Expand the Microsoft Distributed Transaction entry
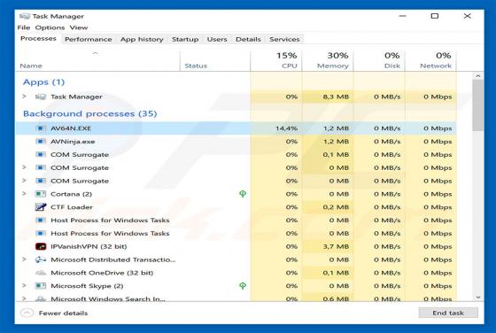Screen dimensions: 496x333 [x=25, y=259]
